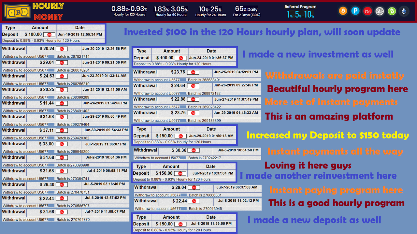Click PM icon beside $30.36 withdrawal

194,151
